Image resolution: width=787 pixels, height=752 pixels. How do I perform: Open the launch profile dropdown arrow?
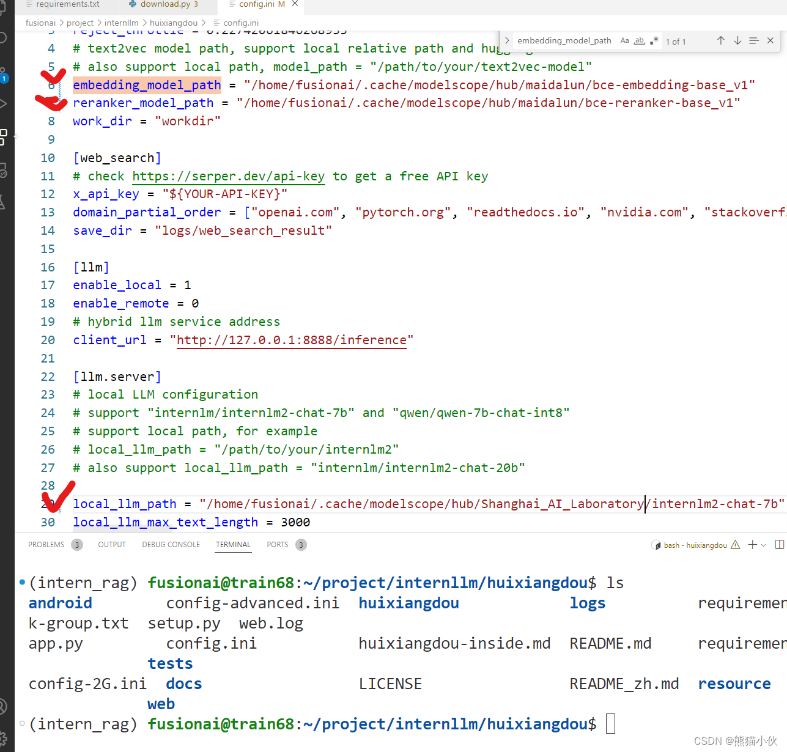pyautogui.click(x=763, y=545)
